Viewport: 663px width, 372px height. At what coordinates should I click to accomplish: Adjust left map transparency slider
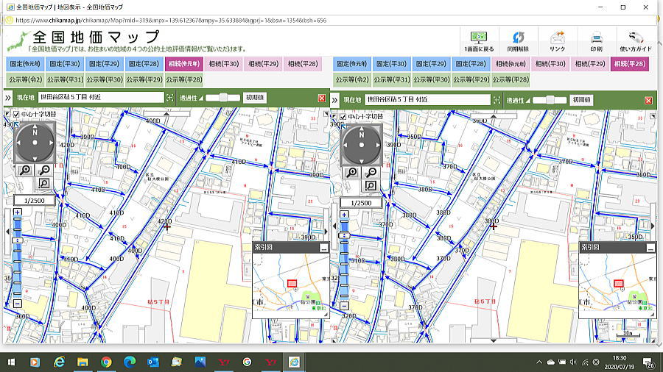pos(222,98)
